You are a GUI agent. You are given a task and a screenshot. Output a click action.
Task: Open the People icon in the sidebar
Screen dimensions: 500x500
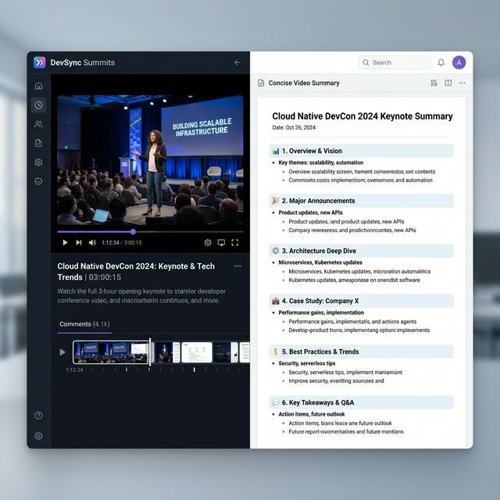click(38, 124)
